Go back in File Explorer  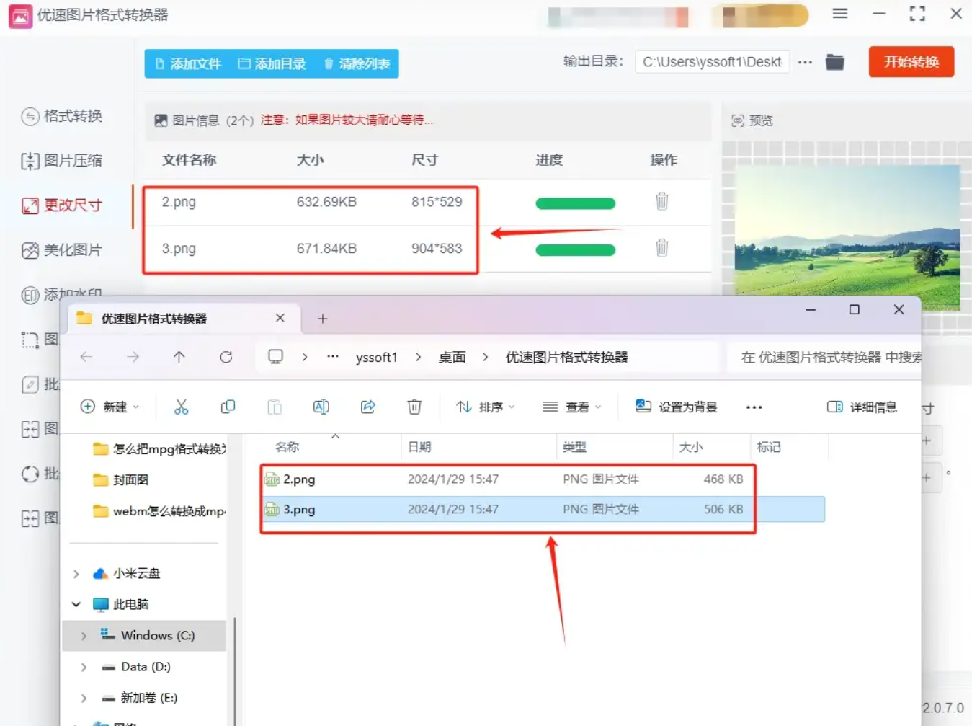[86, 357]
